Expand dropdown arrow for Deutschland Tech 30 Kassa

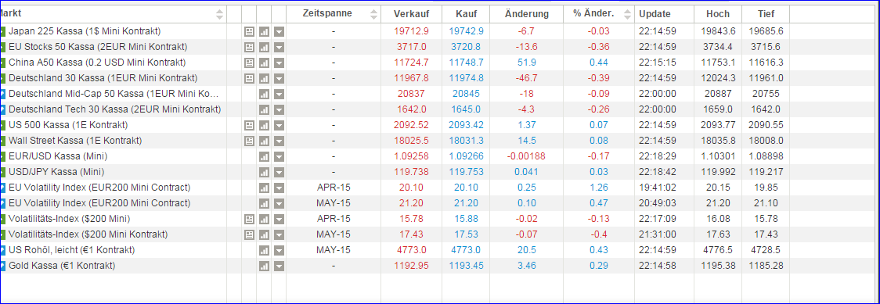click(279, 109)
